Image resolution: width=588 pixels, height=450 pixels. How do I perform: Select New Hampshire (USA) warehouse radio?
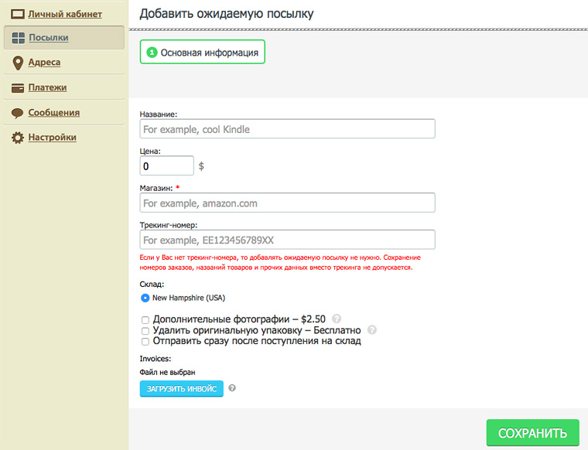(145, 298)
